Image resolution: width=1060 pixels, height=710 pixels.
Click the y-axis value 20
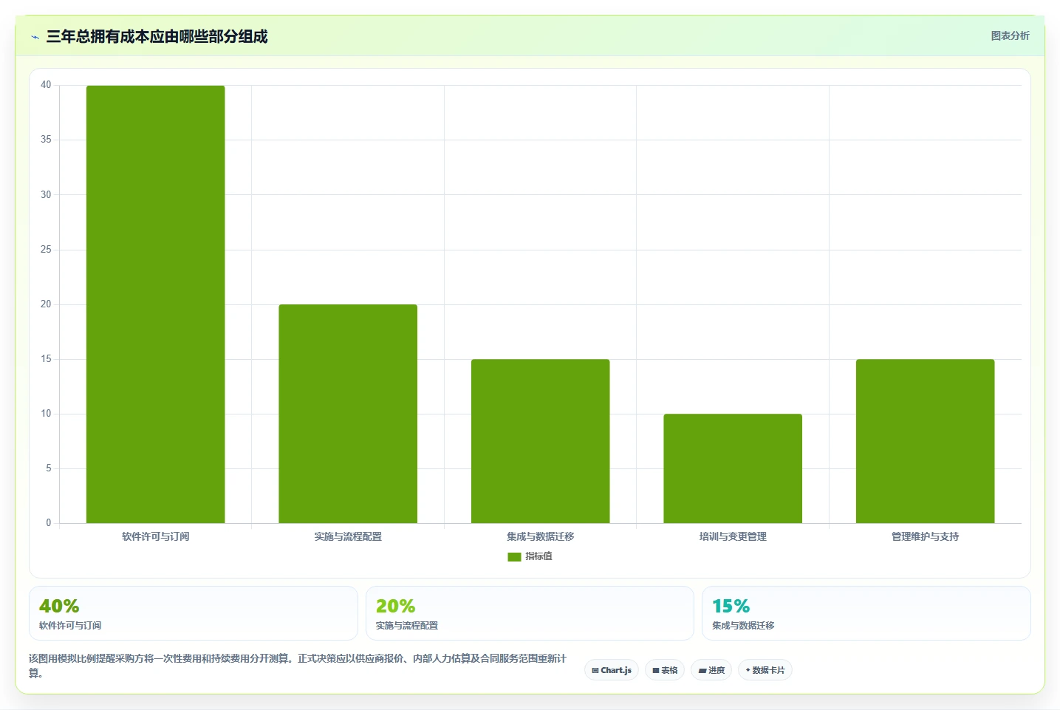coord(46,304)
